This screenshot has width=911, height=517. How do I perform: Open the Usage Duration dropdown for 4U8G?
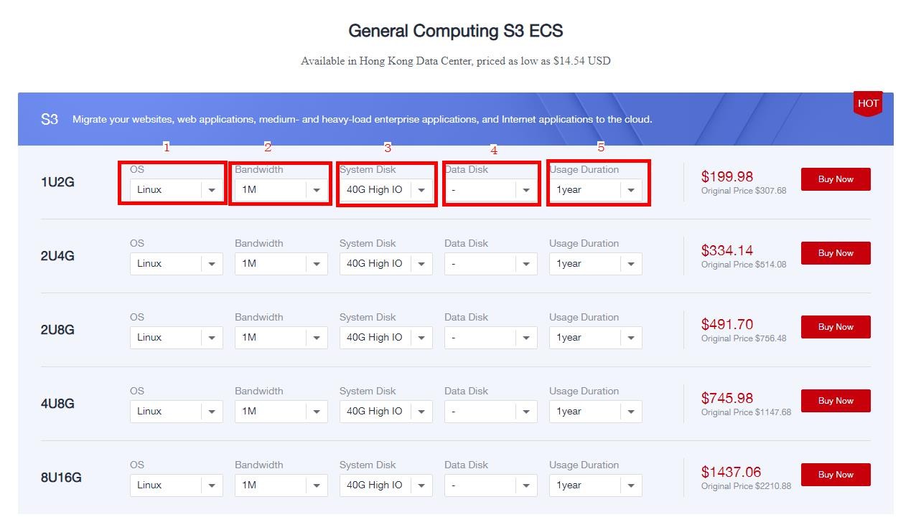coord(595,412)
